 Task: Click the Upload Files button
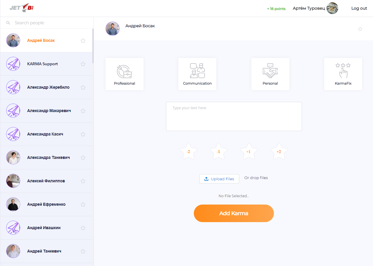pos(219,179)
